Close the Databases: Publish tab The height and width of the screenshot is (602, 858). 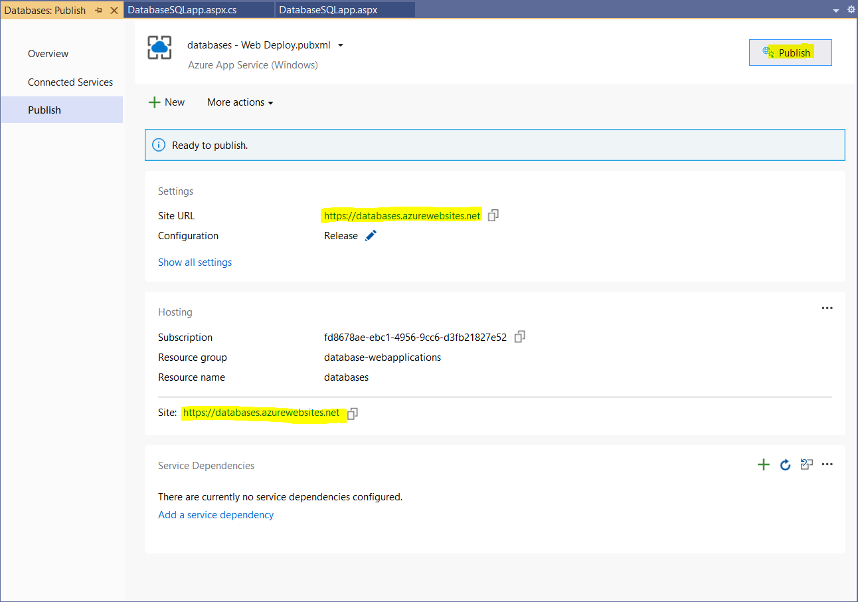tap(114, 11)
